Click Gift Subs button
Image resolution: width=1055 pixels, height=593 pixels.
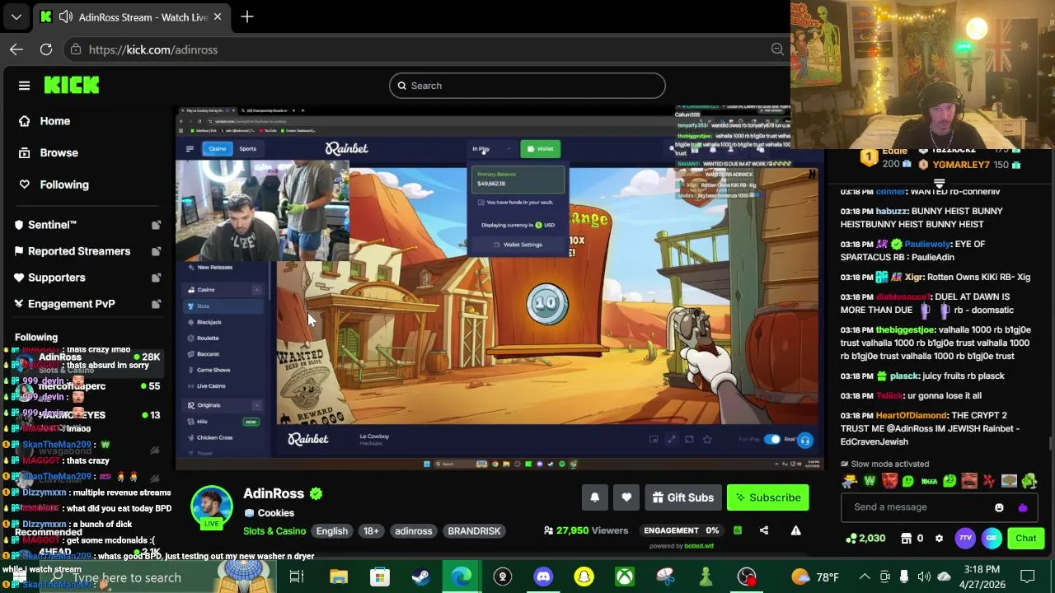click(682, 497)
